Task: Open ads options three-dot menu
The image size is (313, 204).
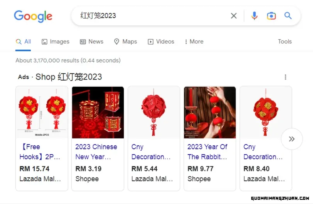Action: (x=286, y=77)
